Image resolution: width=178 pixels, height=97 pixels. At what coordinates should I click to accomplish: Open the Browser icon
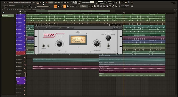104,6
